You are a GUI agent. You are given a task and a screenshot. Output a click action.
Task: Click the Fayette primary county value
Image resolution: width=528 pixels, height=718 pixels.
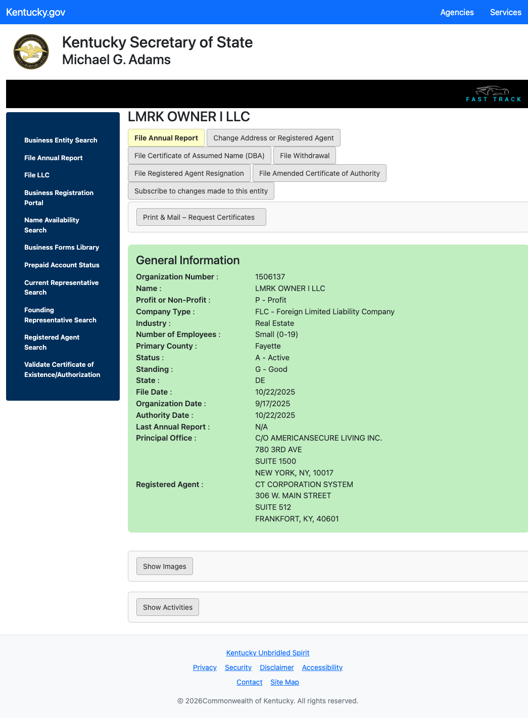click(x=268, y=346)
